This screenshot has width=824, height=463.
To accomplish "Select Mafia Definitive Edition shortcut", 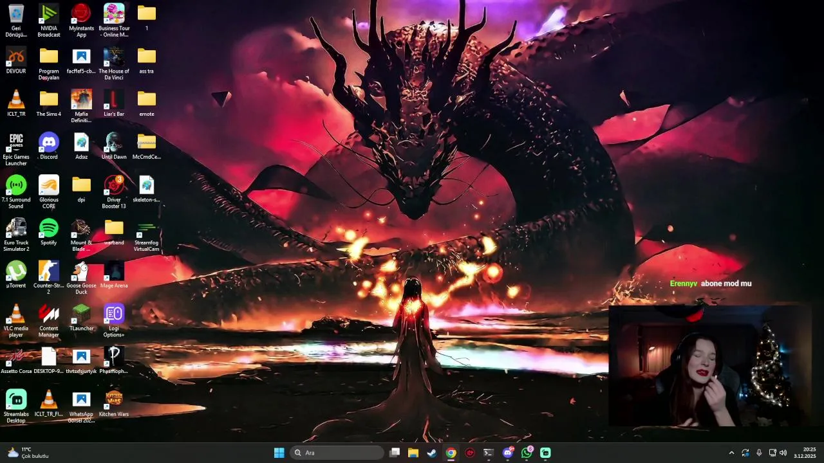I will pos(81,106).
